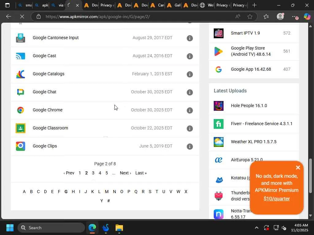Image resolution: width=314 pixels, height=235 pixels.
Task: Click the Smart IPTV icon
Action: 218,33
